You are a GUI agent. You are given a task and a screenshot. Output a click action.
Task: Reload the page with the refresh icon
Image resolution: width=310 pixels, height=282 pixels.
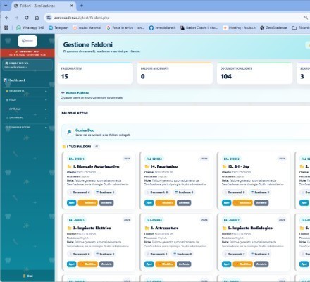tap(27, 18)
